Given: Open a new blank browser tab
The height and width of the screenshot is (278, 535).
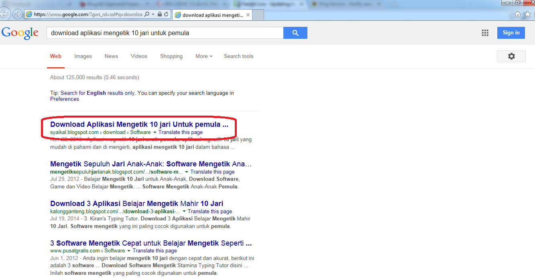Looking at the screenshot, I should (x=258, y=15).
